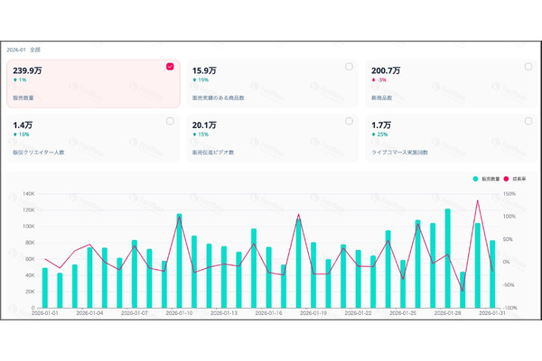Select checkbox on 20.1万 video card
The image size is (542, 361).
click(x=350, y=121)
